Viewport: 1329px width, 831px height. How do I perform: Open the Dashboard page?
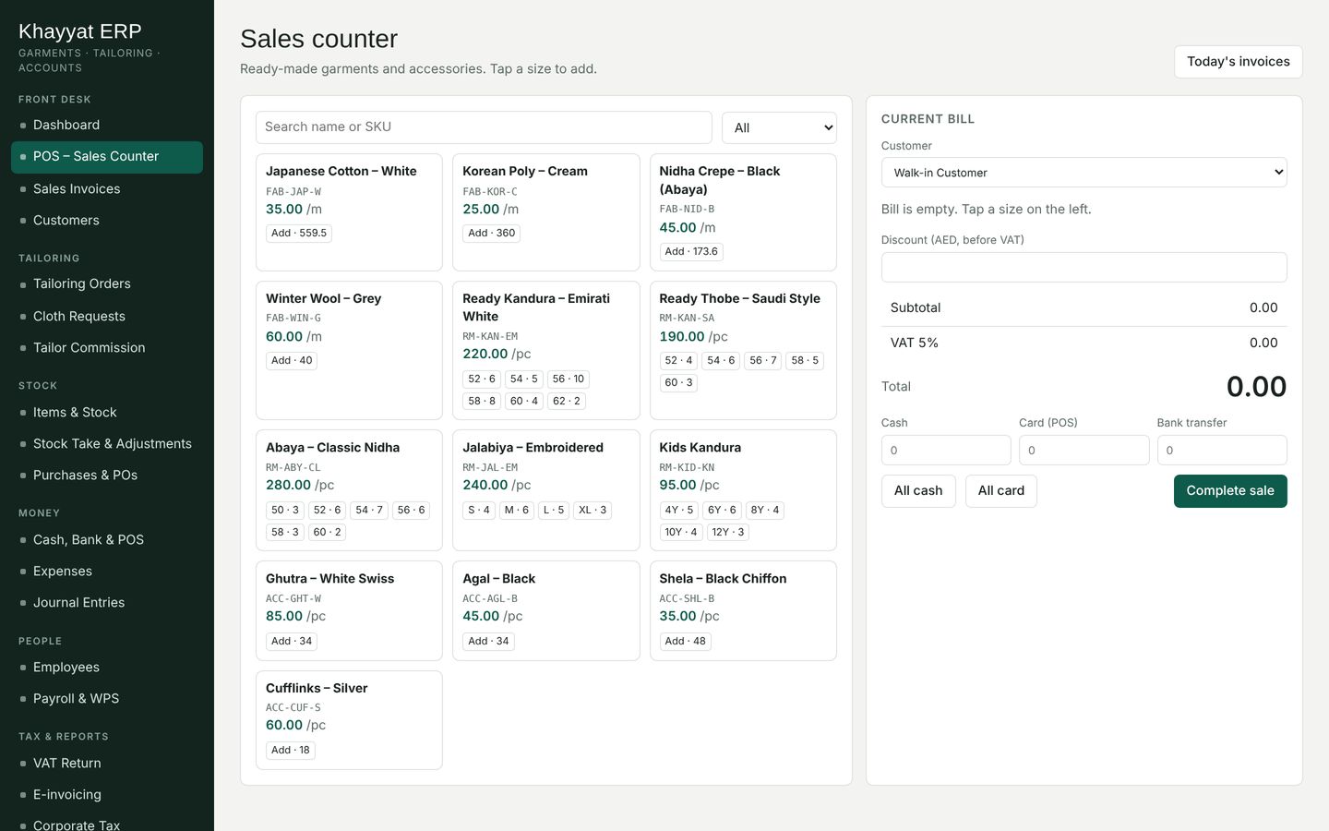[107, 125]
